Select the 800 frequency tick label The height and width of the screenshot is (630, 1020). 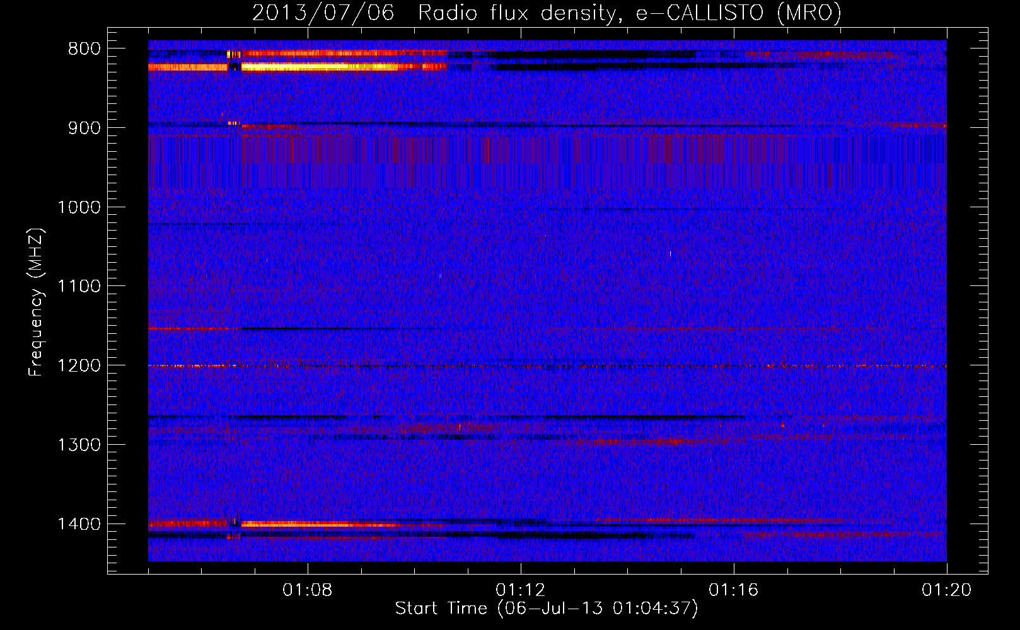[84, 49]
